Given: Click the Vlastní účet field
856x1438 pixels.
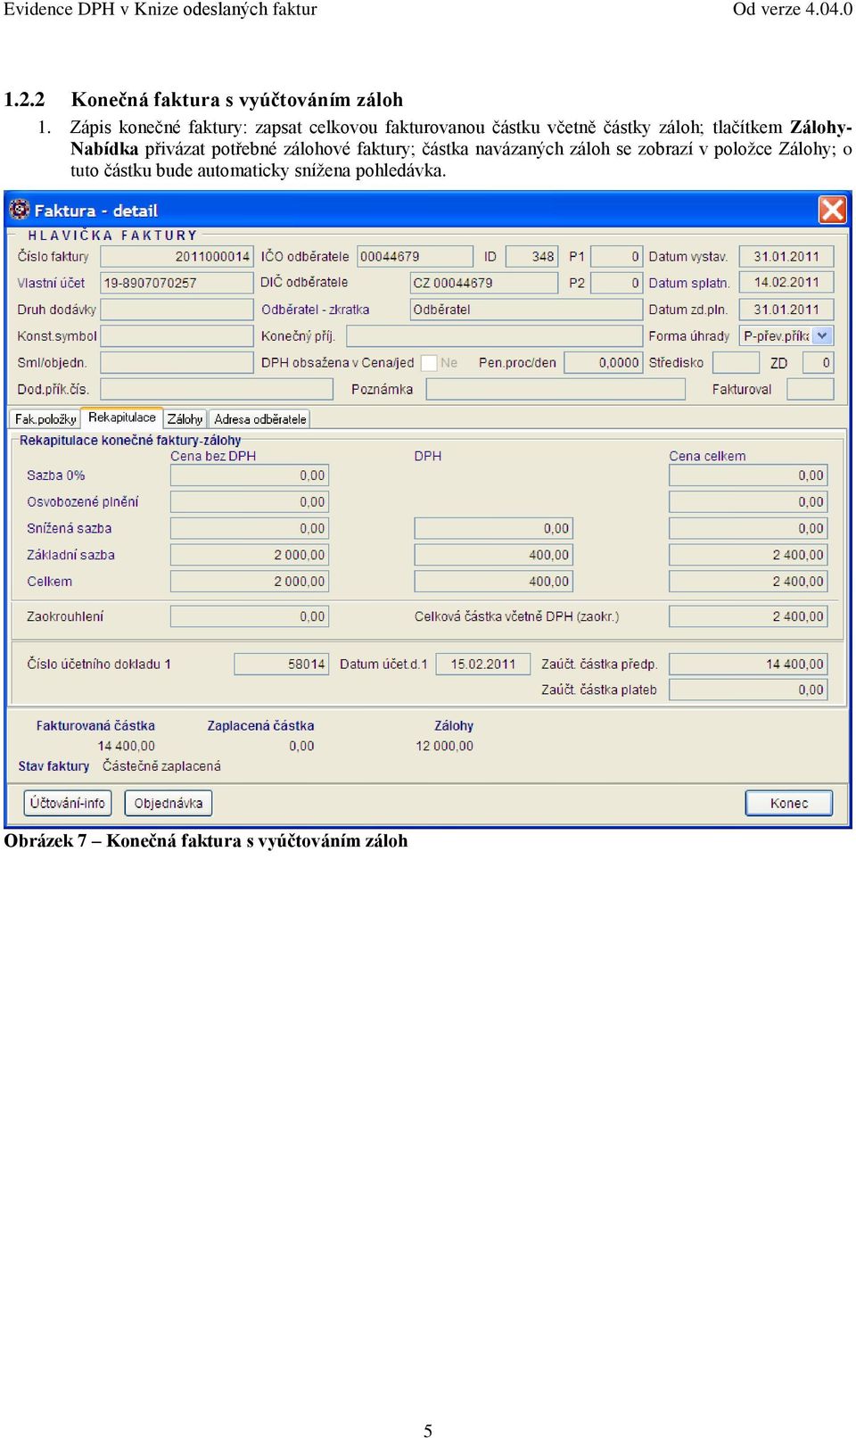Looking at the screenshot, I should click(x=177, y=283).
